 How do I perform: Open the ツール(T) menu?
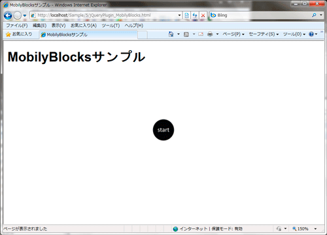pos(111,25)
